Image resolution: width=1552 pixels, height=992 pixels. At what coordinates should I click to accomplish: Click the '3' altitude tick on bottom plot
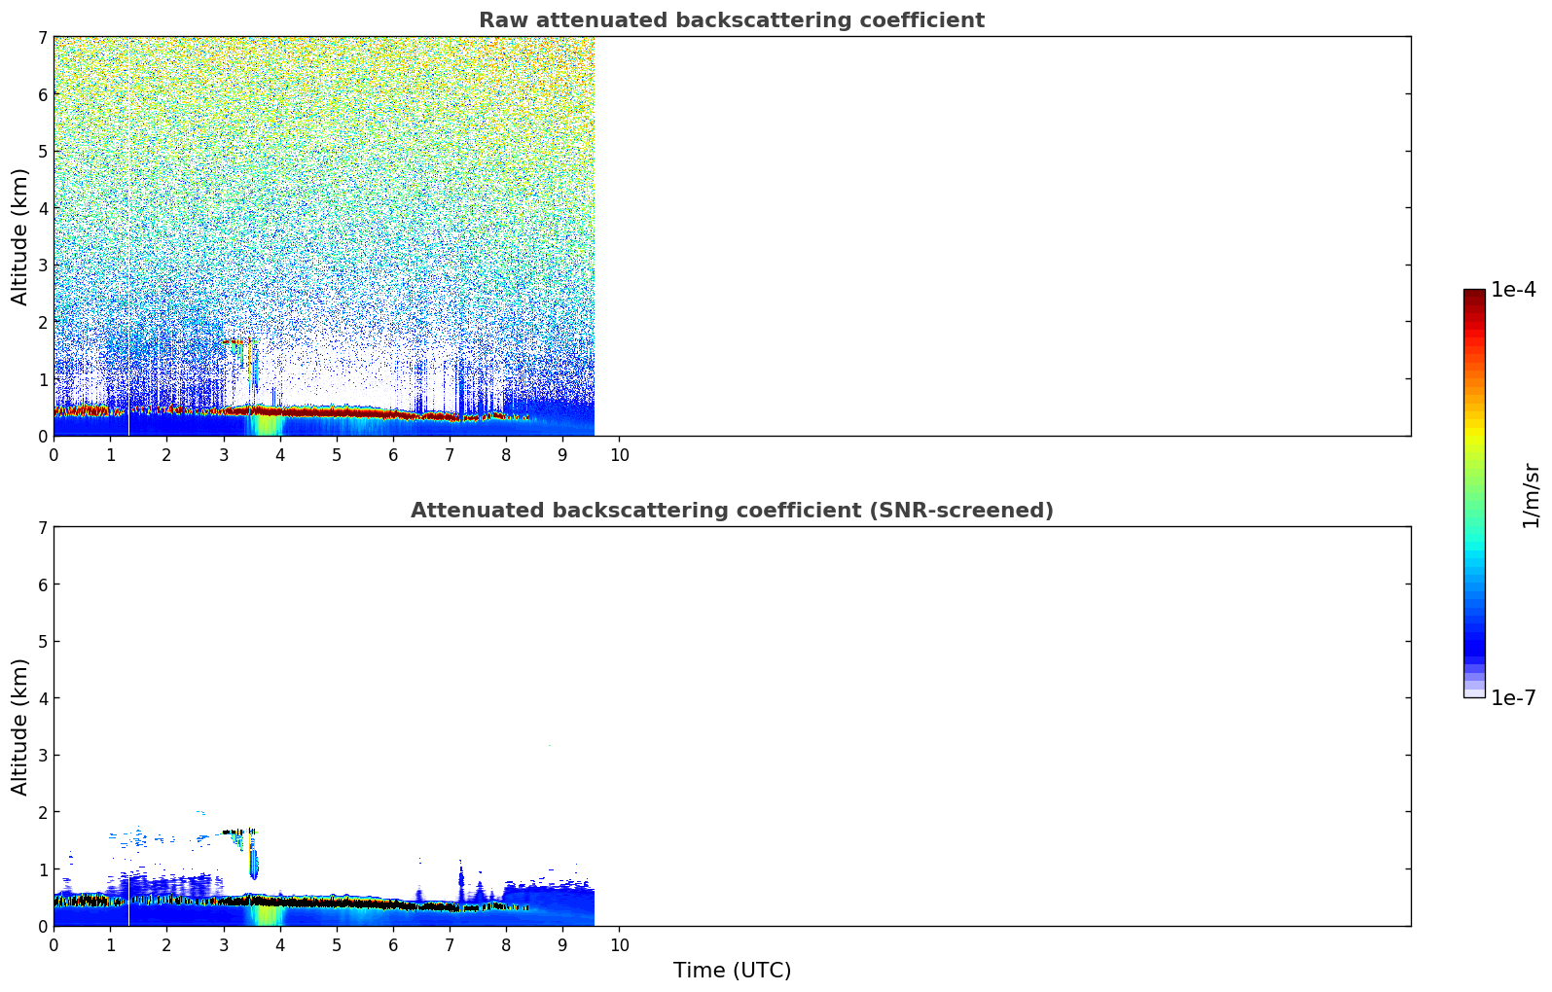click(42, 756)
